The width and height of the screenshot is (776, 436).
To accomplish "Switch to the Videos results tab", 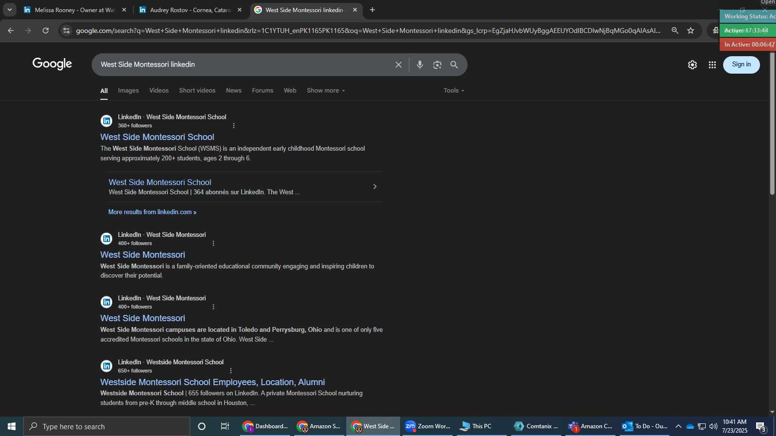I will pos(159,91).
